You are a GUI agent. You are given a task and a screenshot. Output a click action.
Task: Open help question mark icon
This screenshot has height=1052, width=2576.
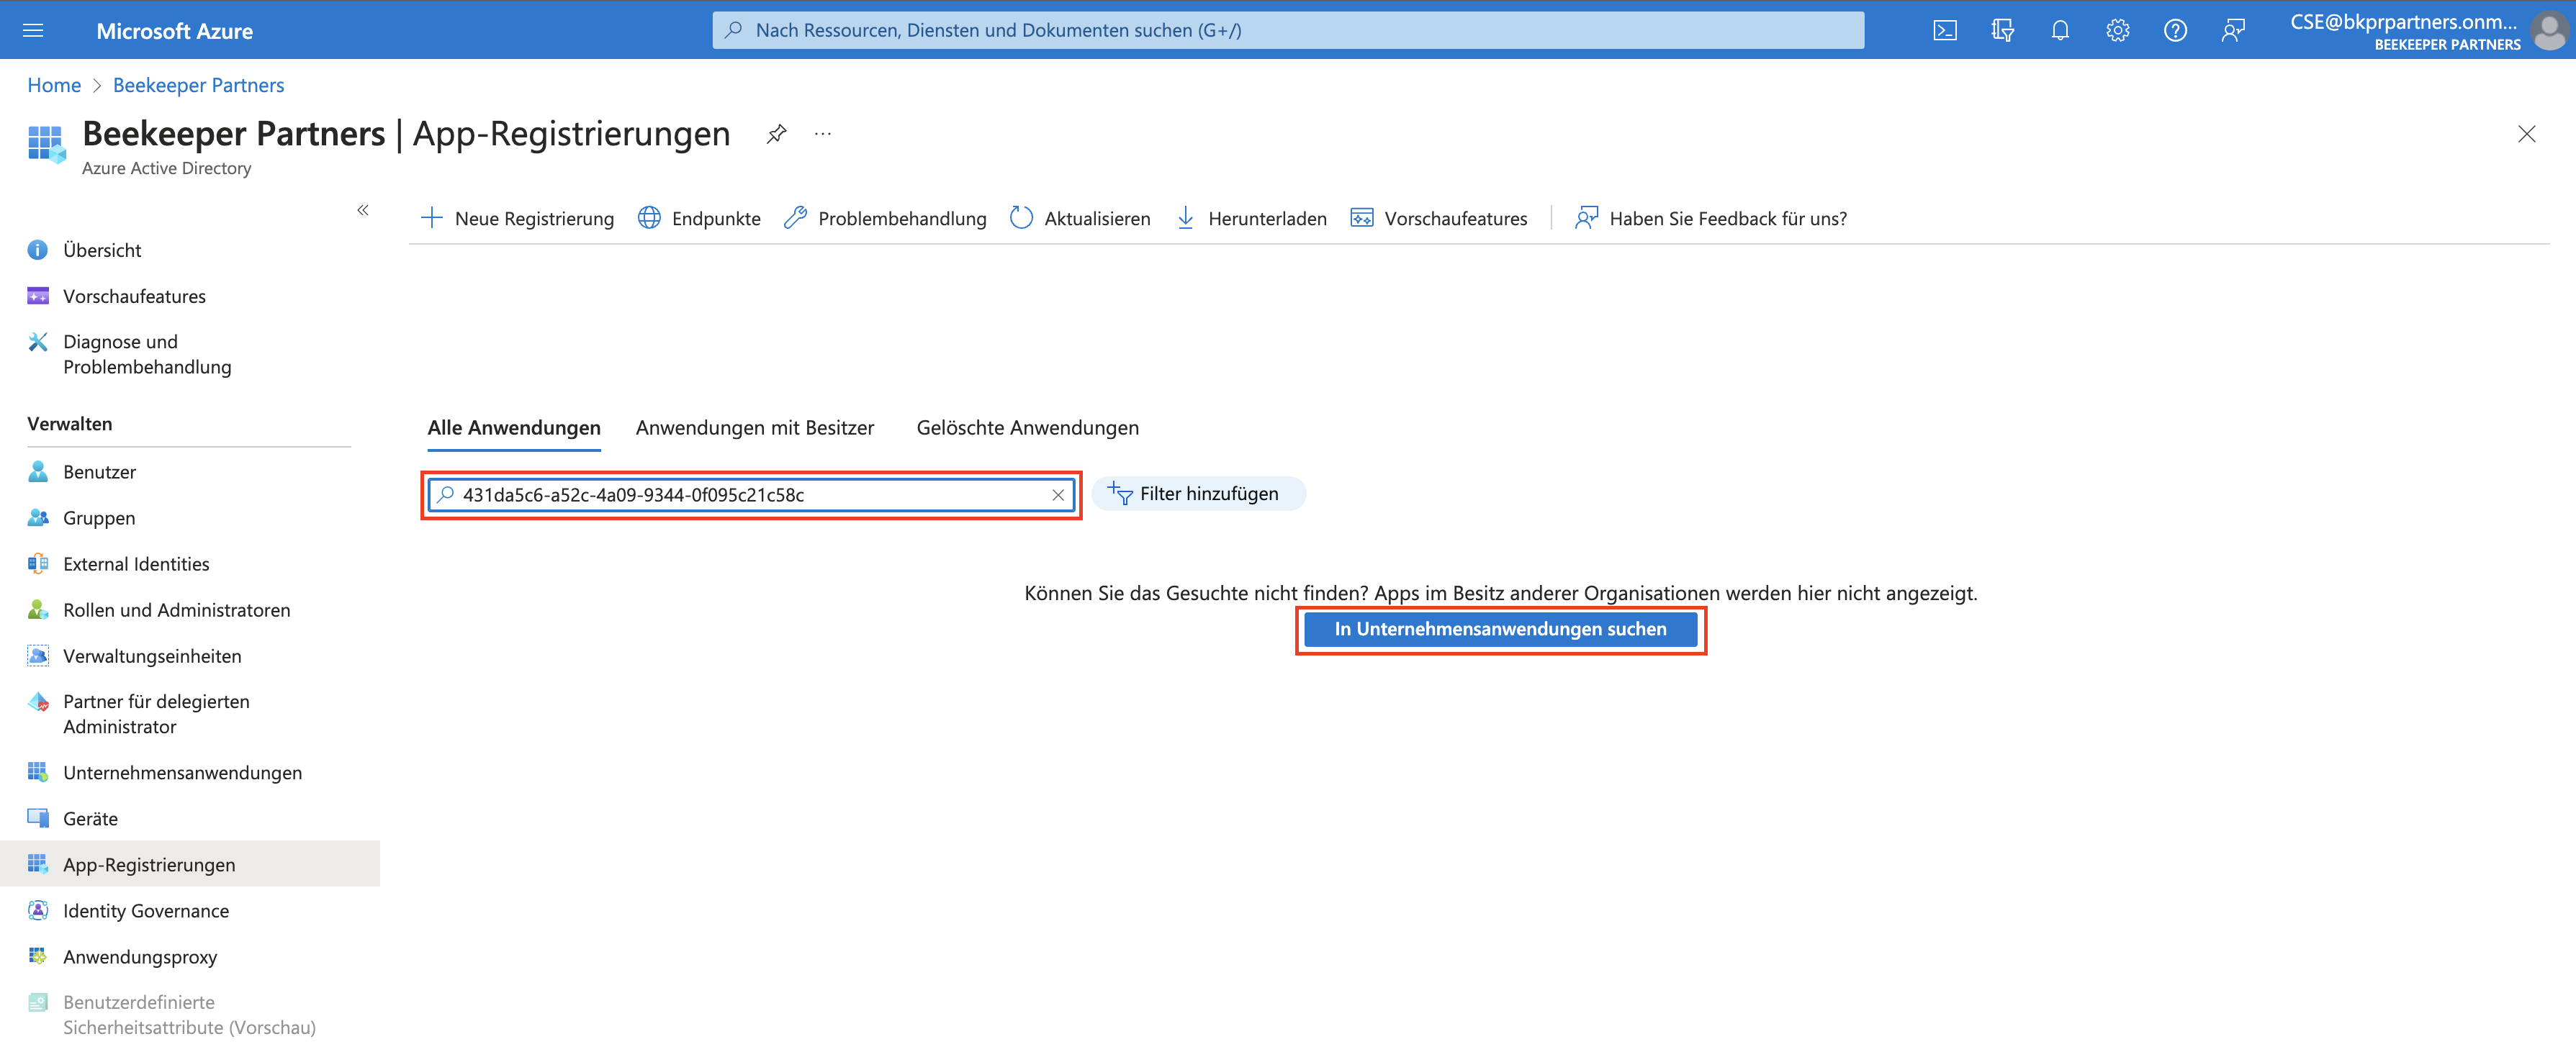pyautogui.click(x=2175, y=30)
